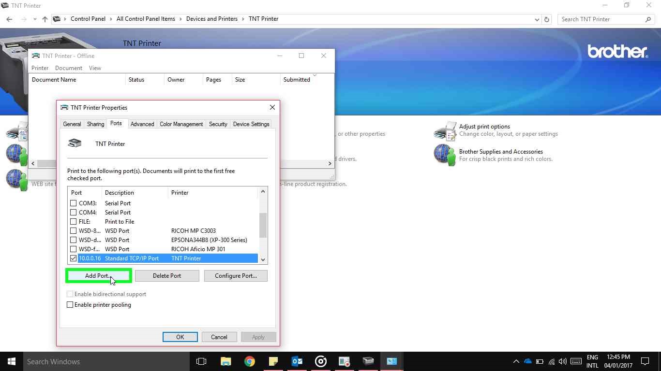661x371 pixels.
Task: Click the OneDrive tray icon
Action: click(528, 361)
